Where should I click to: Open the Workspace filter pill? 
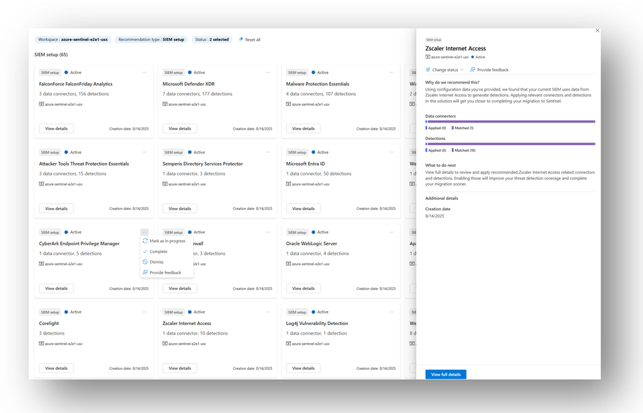[73, 40]
